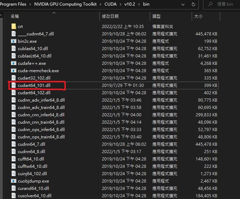
Task: Select the cudnn_cnn_infer64_8.dll file icon
Action: coord(14,115)
